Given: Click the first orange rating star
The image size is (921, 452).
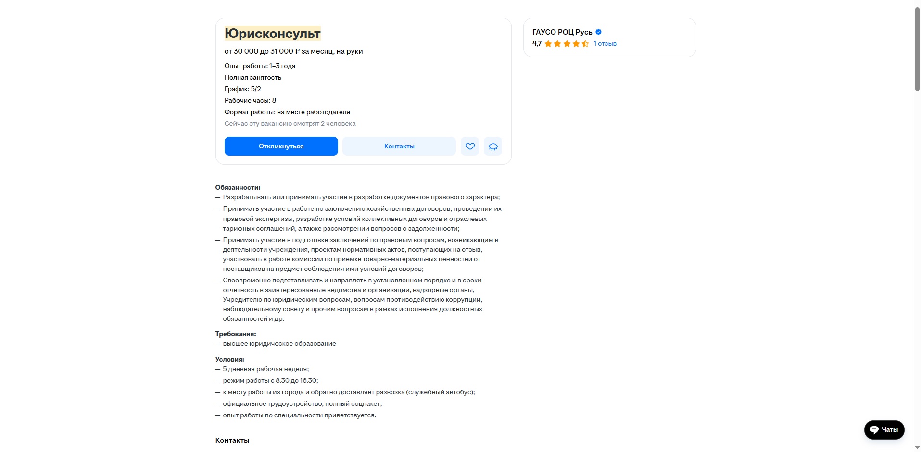Looking at the screenshot, I should (x=548, y=44).
